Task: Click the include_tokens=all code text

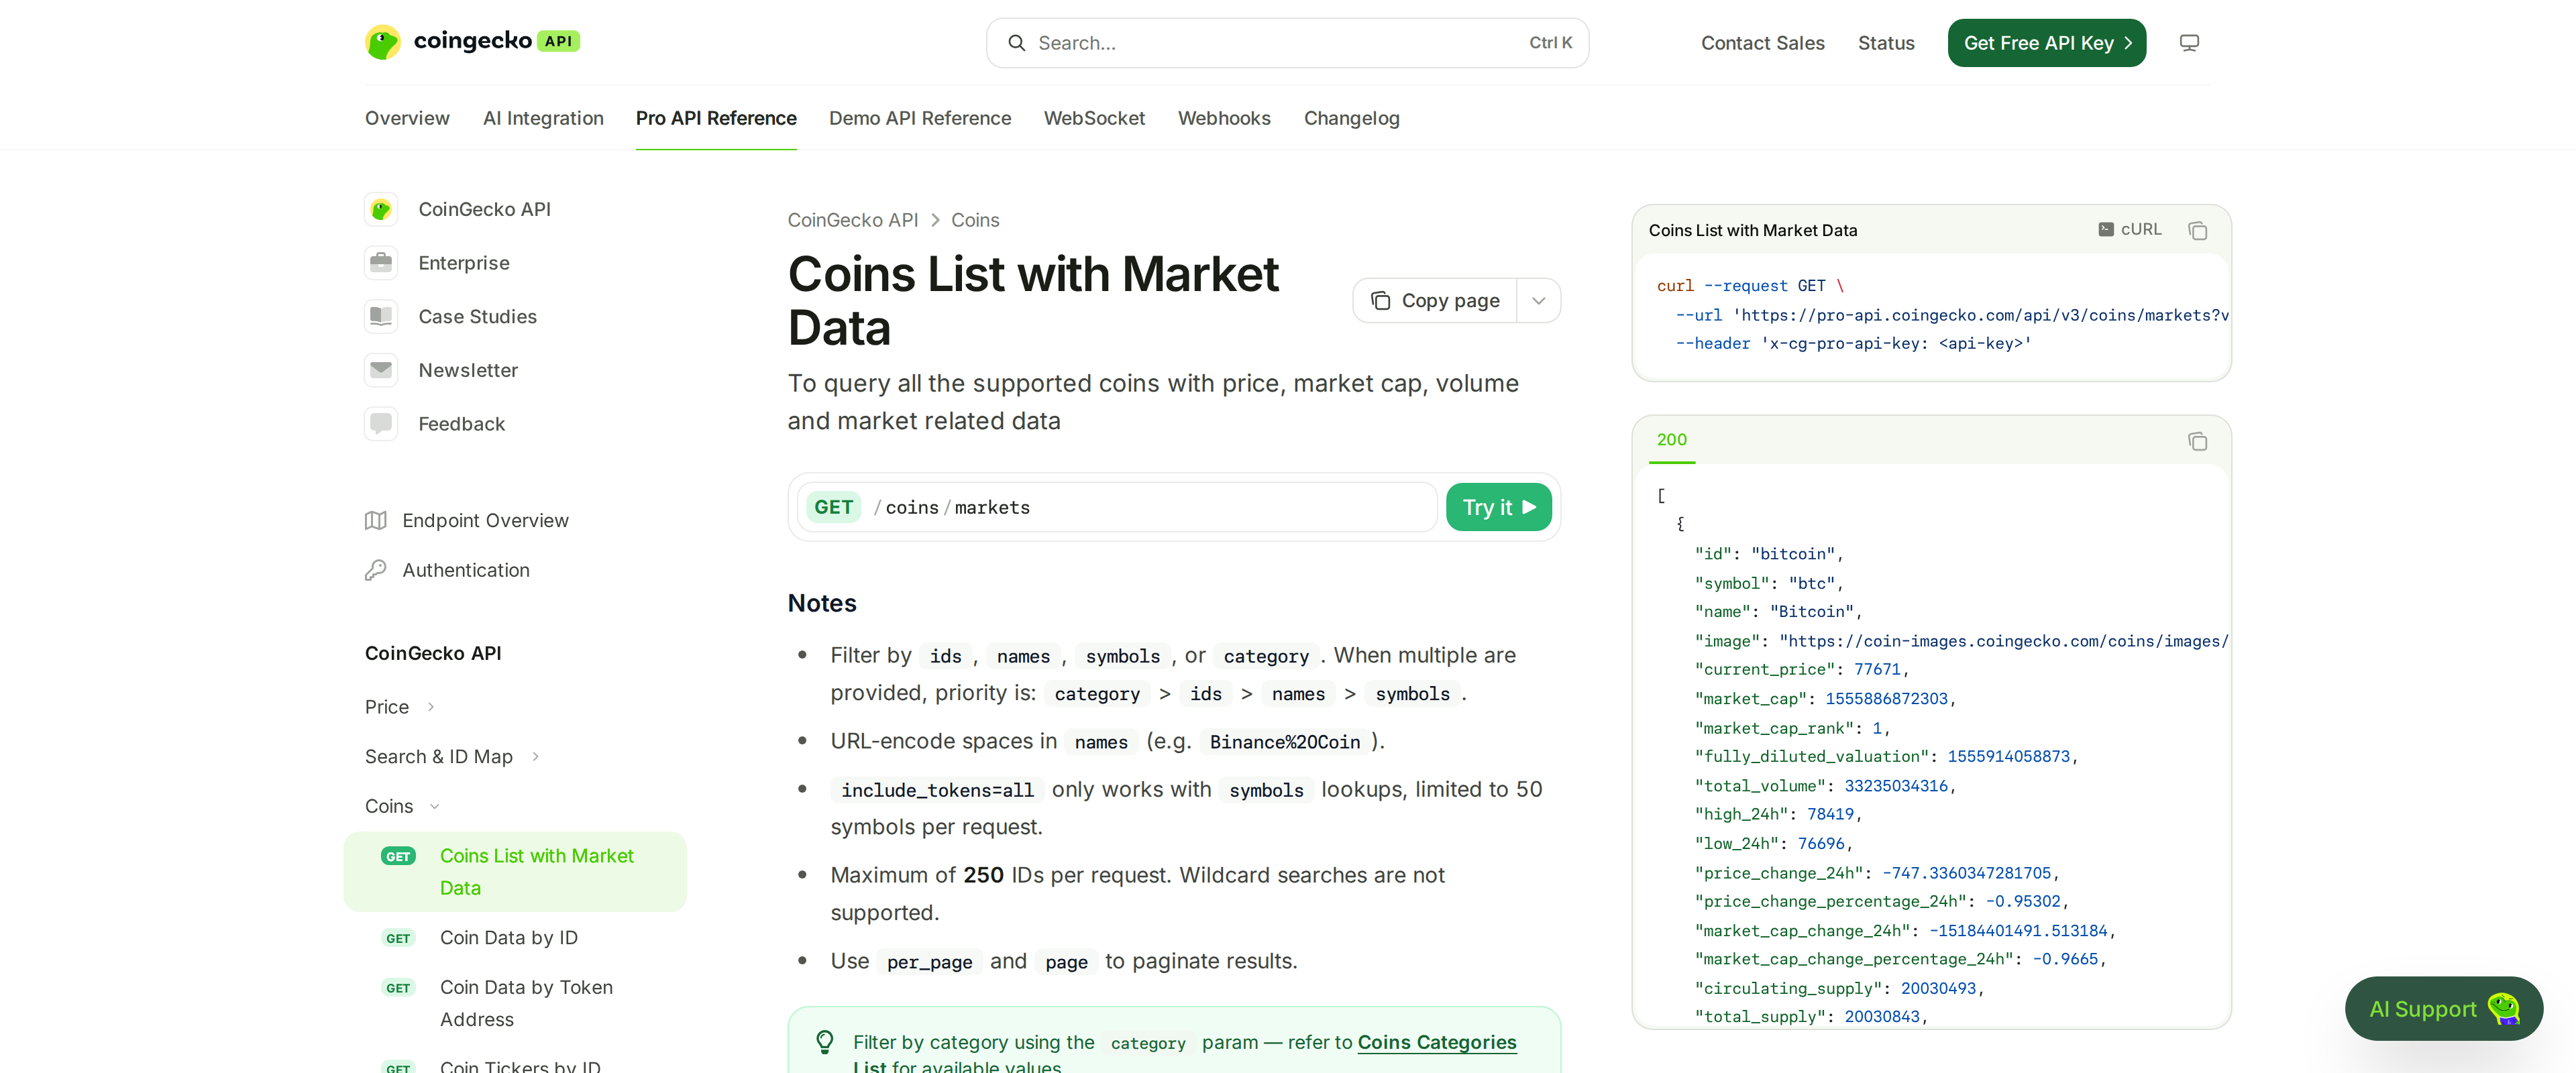Action: pos(937,790)
